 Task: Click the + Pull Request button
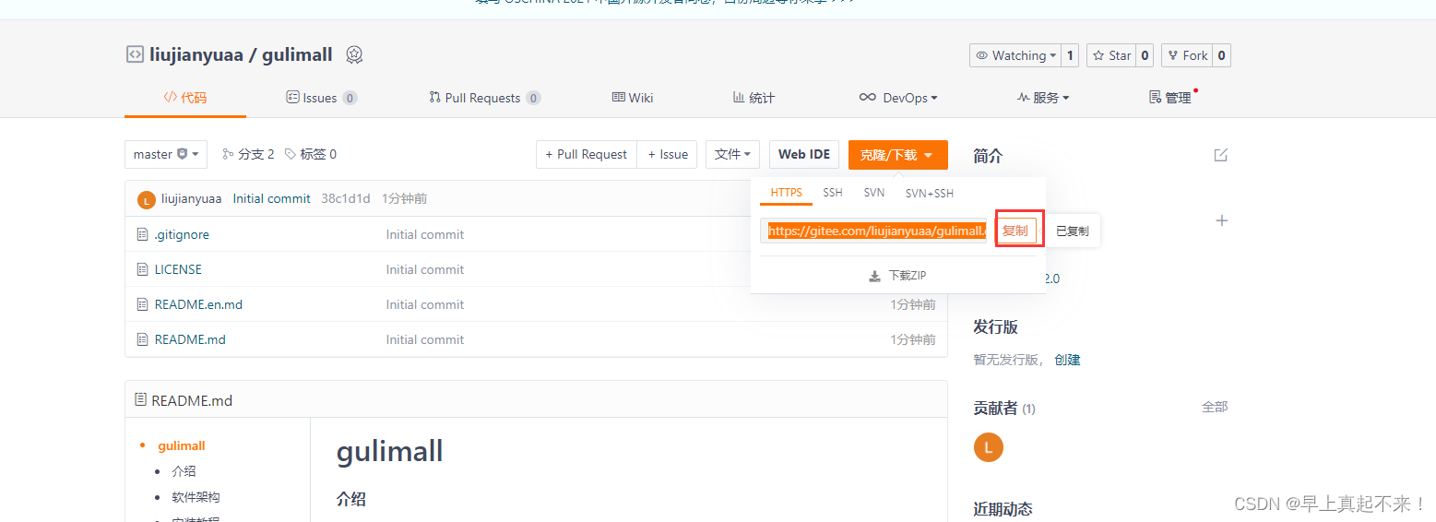587,154
